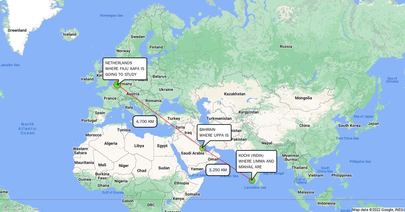This screenshot has width=405, height=212.
Task: Click the green marker at Kochi, India
Action: click(x=252, y=180)
